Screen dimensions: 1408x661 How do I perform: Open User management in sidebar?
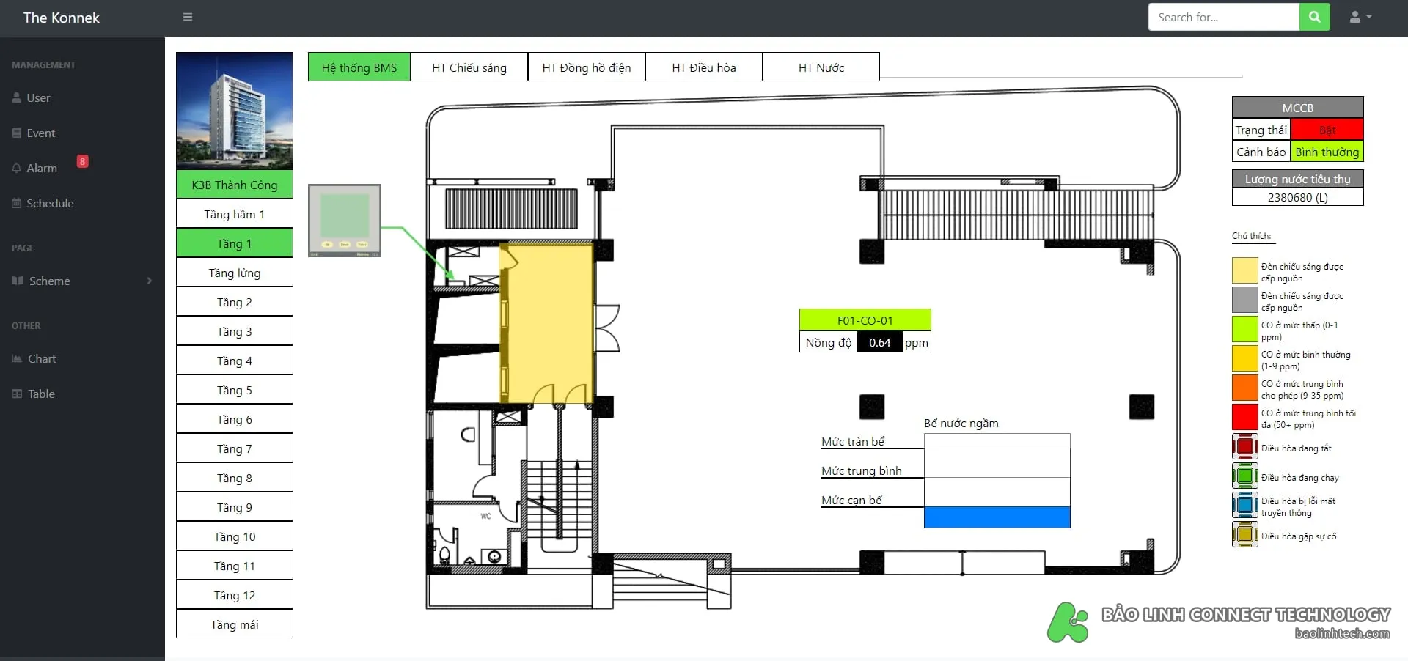[x=32, y=97]
